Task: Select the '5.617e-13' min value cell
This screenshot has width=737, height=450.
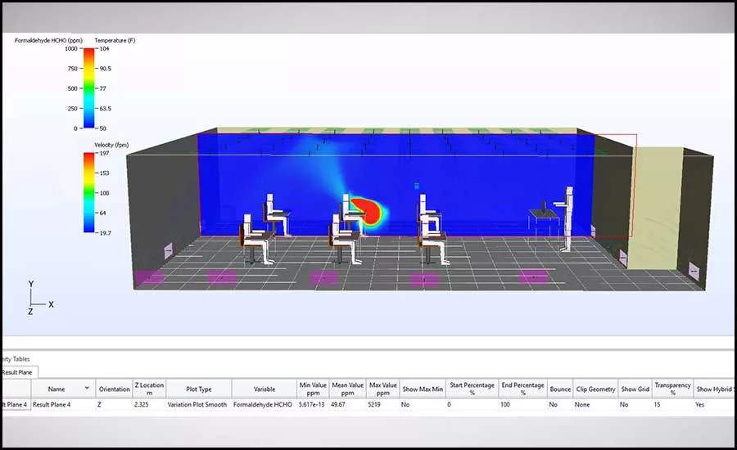Action: [313, 404]
